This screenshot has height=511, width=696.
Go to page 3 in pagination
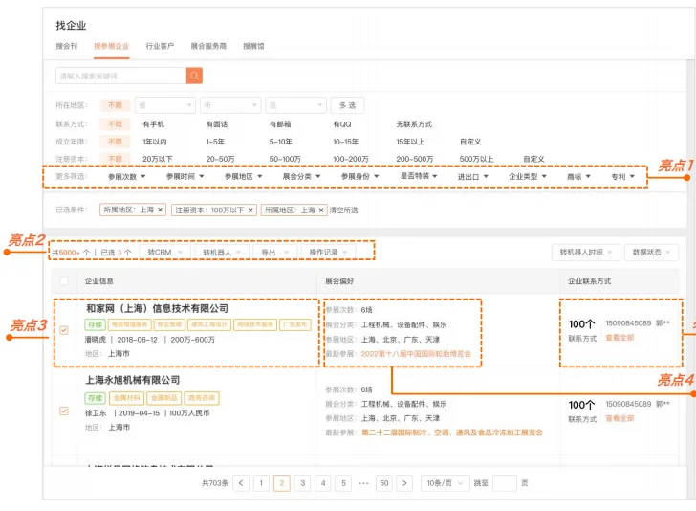(x=302, y=483)
